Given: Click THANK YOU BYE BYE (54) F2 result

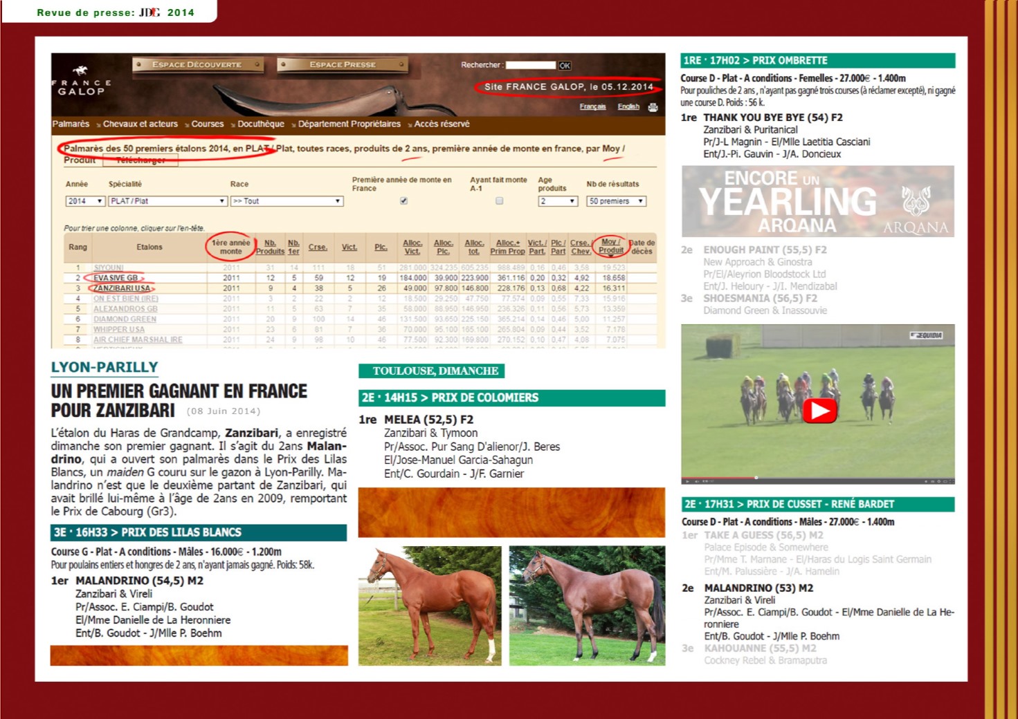Looking at the screenshot, I should [x=772, y=118].
